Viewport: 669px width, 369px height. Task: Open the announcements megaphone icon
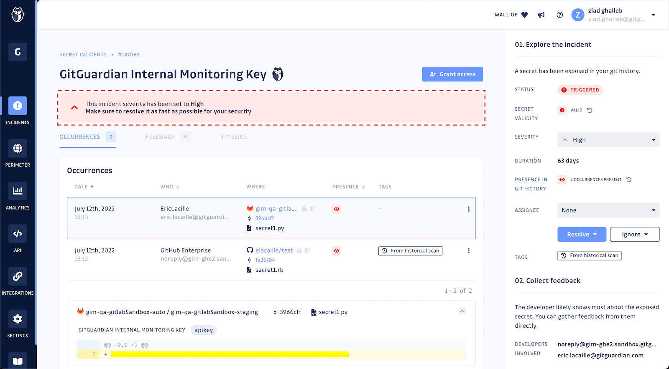click(541, 15)
